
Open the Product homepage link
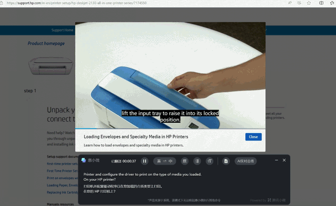46,44
